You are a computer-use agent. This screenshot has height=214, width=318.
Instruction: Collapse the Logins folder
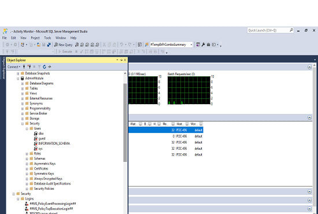tap(18, 199)
